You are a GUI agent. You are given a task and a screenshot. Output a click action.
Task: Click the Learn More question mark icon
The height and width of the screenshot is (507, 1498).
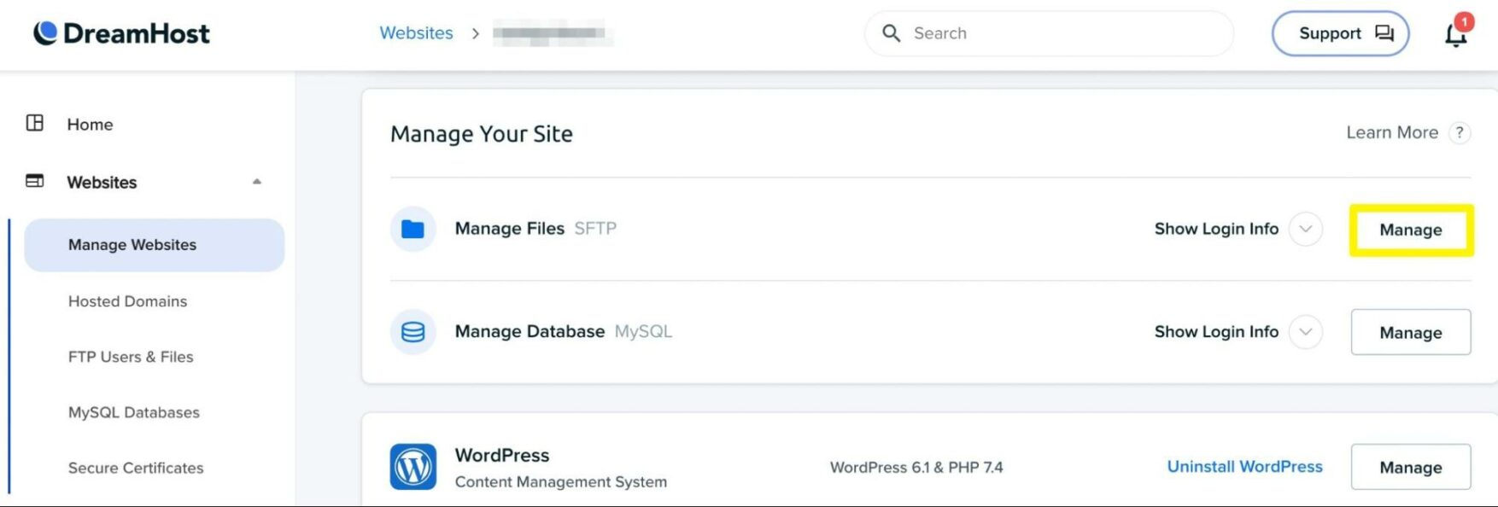click(x=1460, y=133)
